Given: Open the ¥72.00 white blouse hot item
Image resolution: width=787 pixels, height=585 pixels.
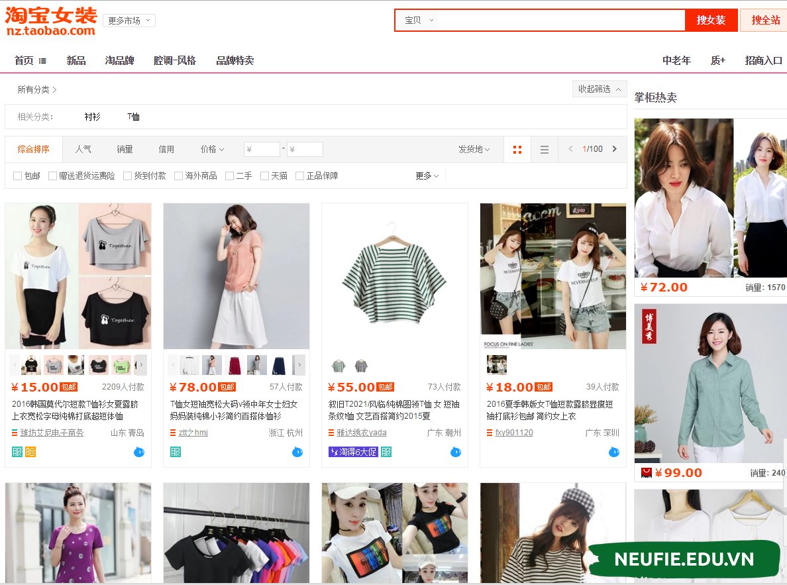Looking at the screenshot, I should [x=710, y=198].
